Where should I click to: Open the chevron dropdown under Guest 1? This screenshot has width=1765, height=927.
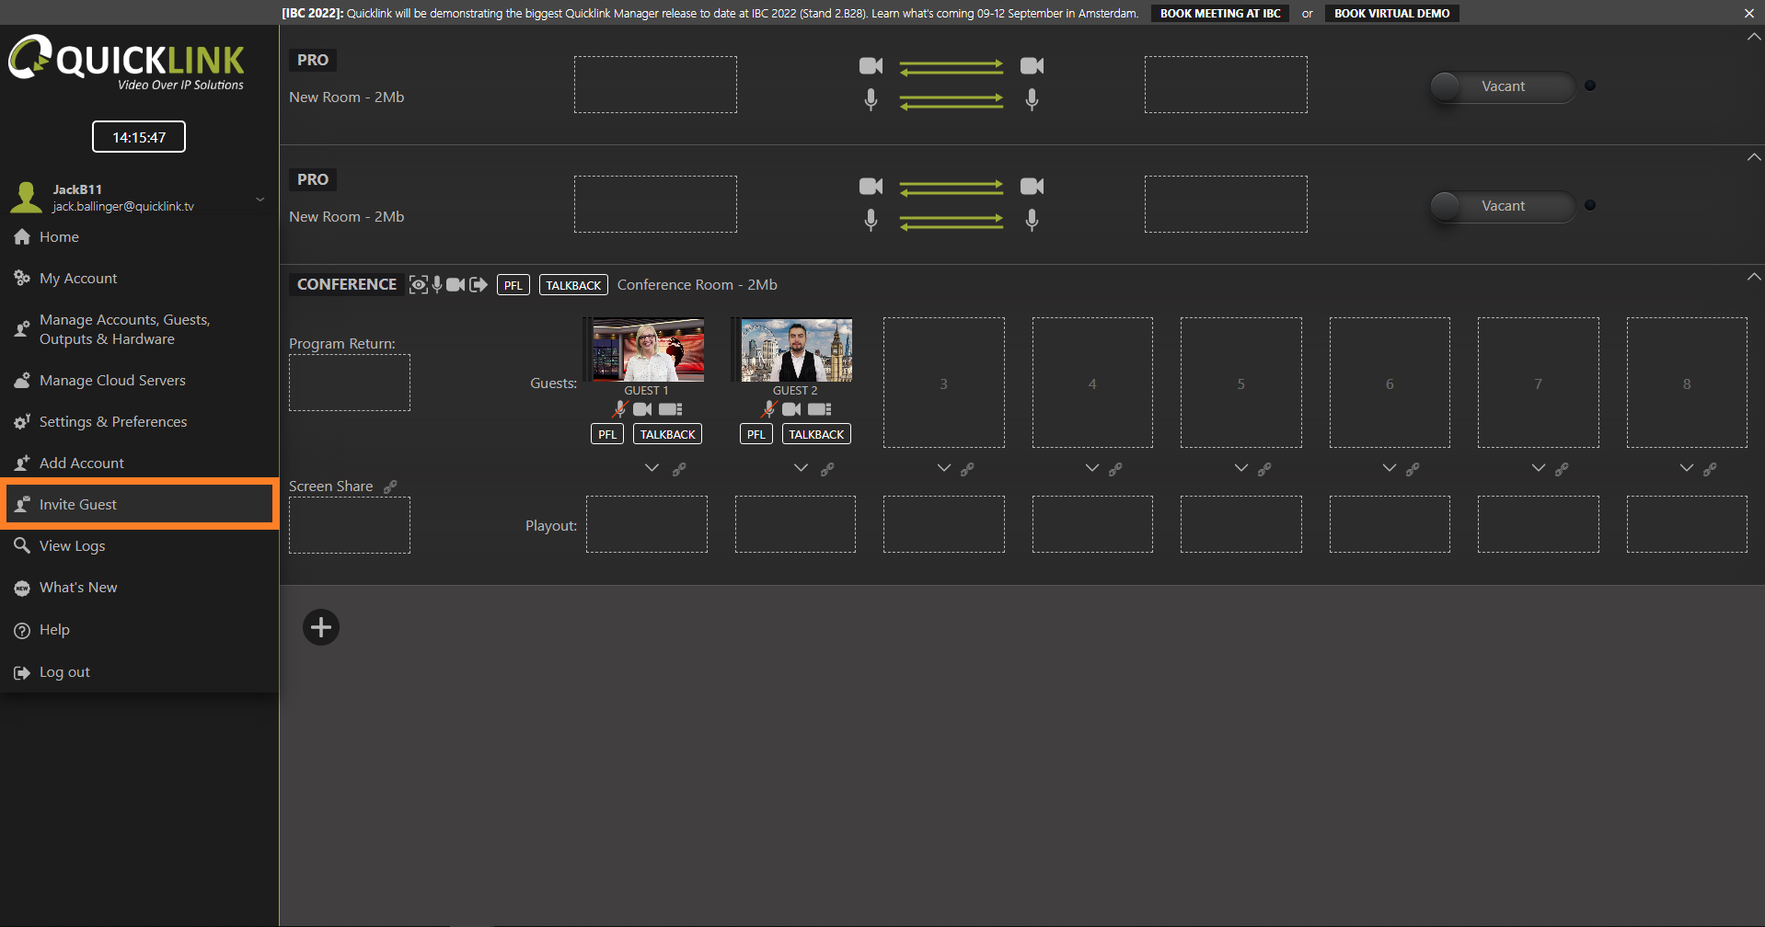tap(652, 468)
